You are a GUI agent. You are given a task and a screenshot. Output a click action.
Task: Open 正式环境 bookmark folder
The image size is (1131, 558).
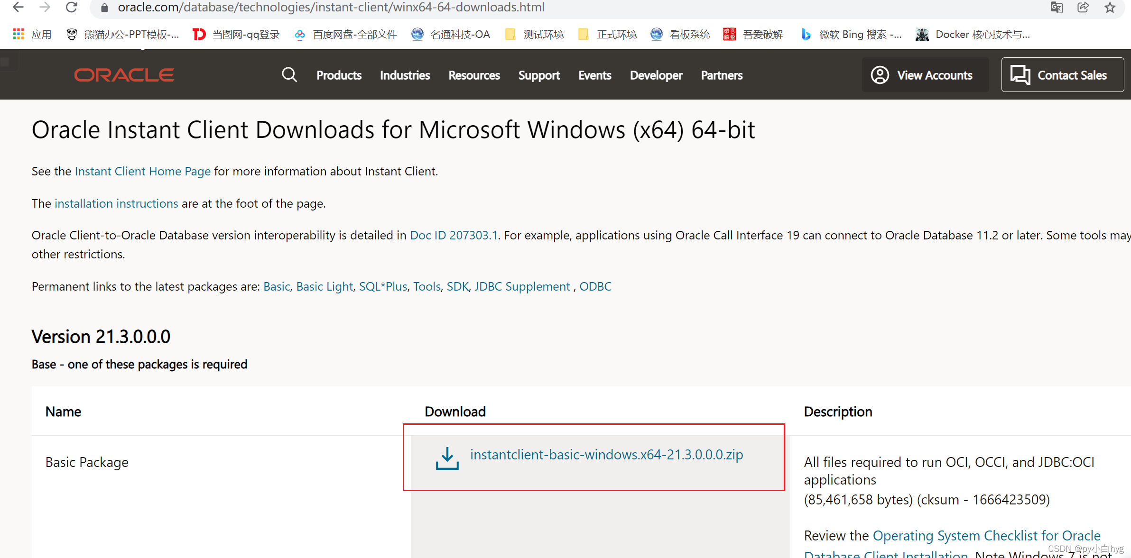click(607, 34)
